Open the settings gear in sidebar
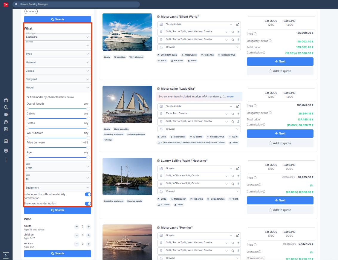 (6, 151)
